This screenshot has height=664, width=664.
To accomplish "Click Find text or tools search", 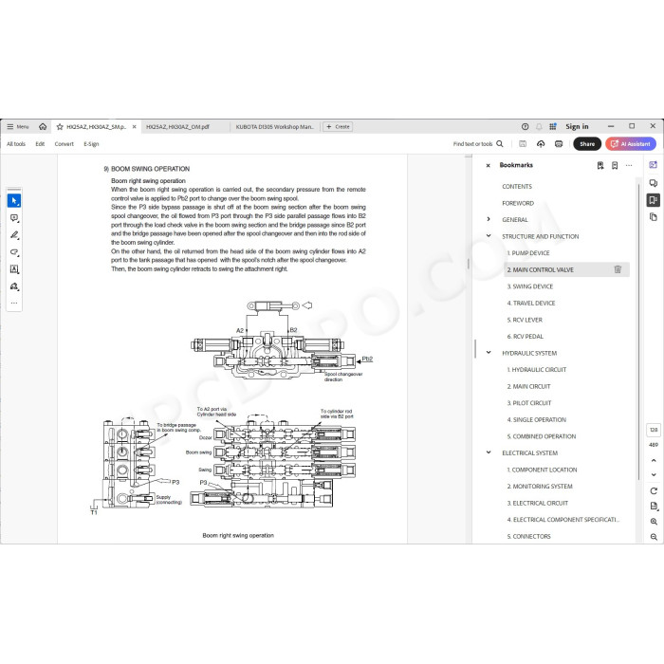I will click(478, 144).
